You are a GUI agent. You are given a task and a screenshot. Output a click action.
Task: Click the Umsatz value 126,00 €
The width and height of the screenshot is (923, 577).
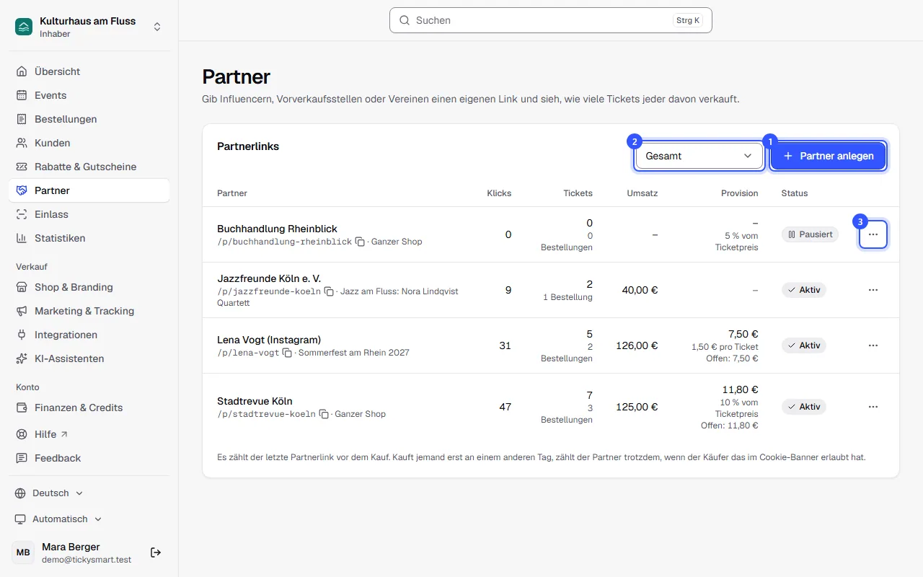(637, 345)
